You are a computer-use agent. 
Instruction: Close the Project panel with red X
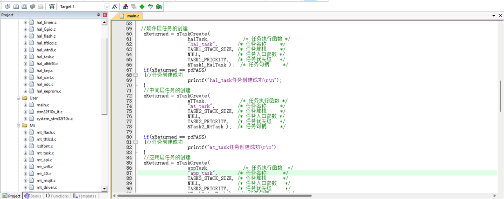point(105,15)
